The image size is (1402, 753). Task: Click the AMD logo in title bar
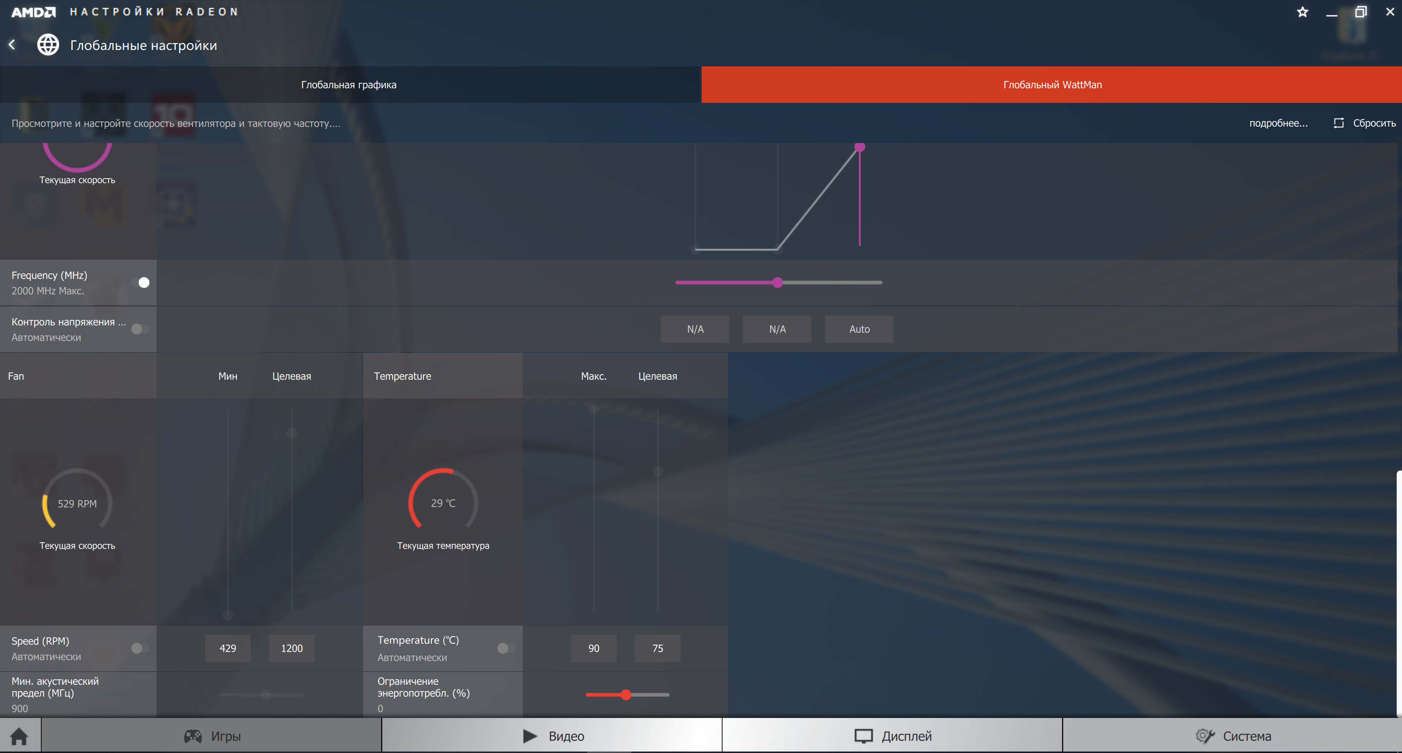click(34, 12)
